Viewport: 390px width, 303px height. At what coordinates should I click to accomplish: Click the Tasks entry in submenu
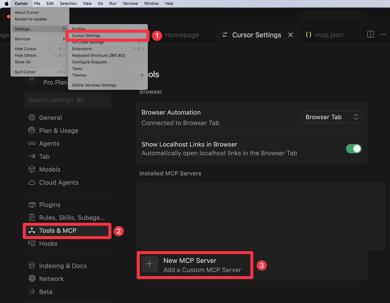pos(107,69)
